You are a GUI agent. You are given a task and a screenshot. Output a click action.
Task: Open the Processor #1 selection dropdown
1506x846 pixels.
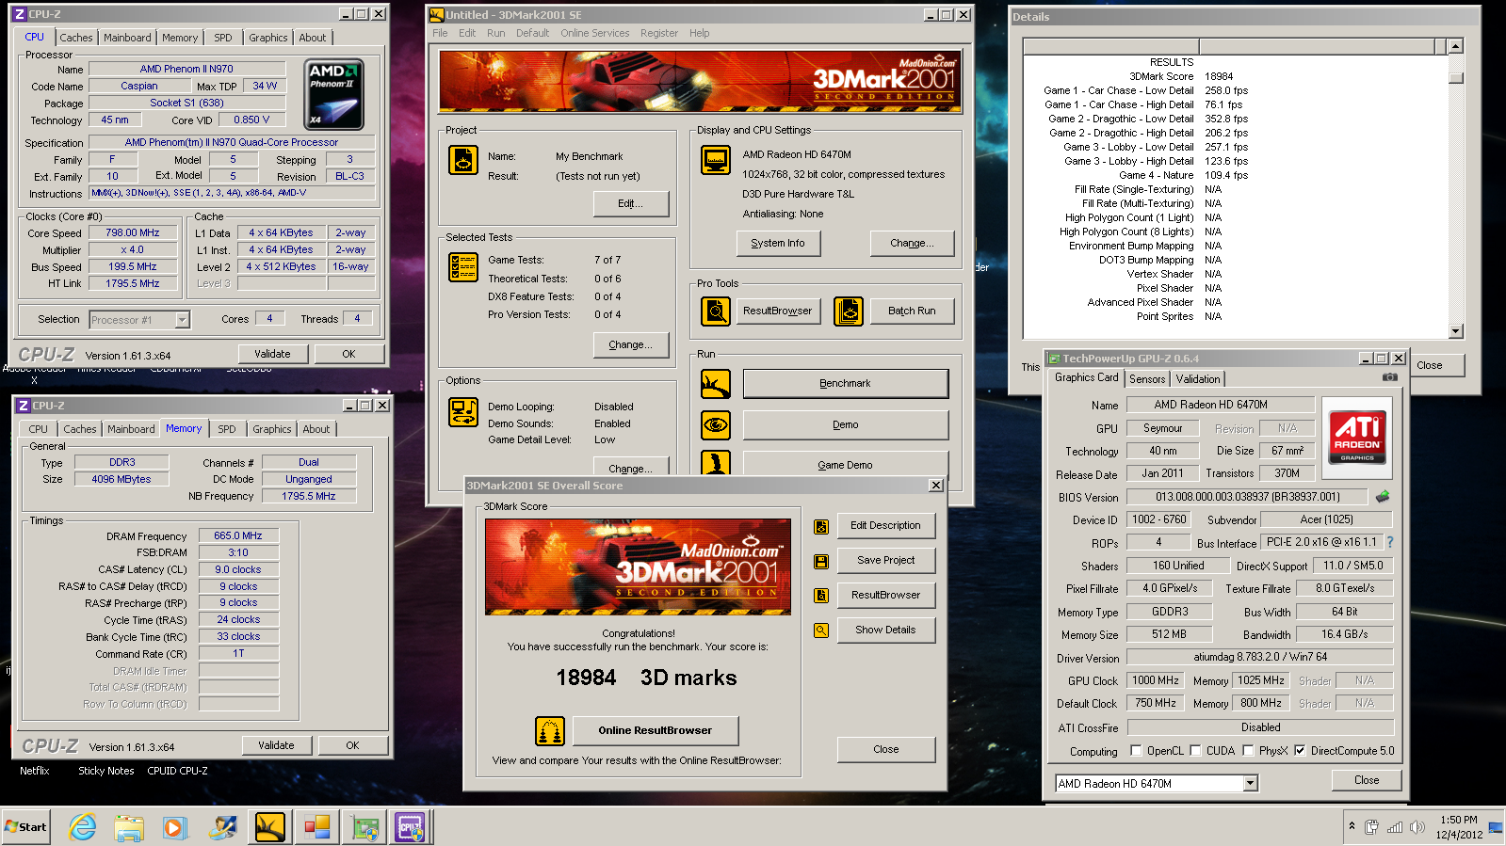183,320
